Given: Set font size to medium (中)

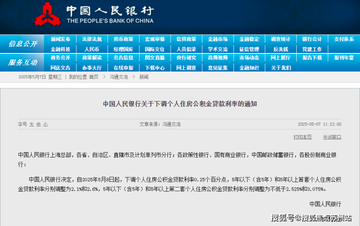Looking at the screenshot, I should coord(38,124).
